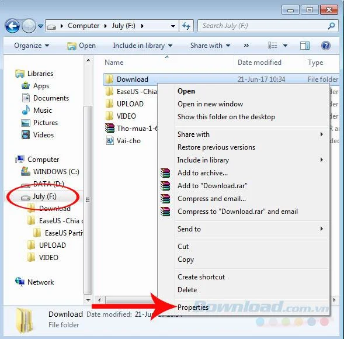Click the Pictures library icon
This screenshot has width=344, height=339.
(x=26, y=123)
